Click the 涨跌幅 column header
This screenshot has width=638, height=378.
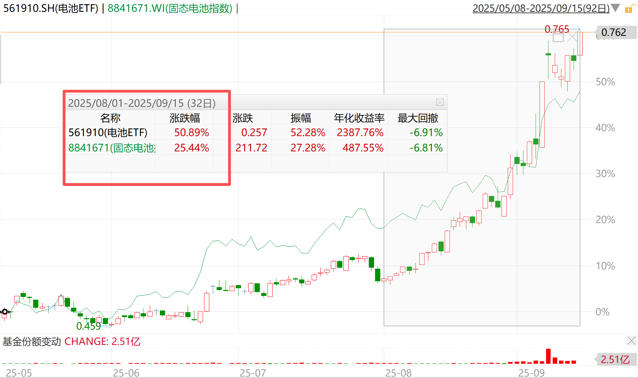pyautogui.click(x=185, y=118)
